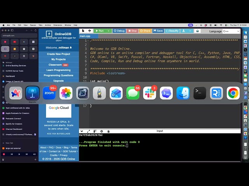Click the teal pot icon in toolbar
Image resolution: width=249 pixels, height=186 pixels.
pyautogui.click(x=197, y=31)
